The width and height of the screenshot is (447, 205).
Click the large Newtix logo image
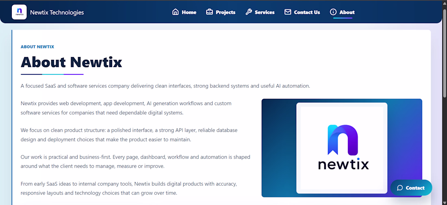(x=342, y=148)
